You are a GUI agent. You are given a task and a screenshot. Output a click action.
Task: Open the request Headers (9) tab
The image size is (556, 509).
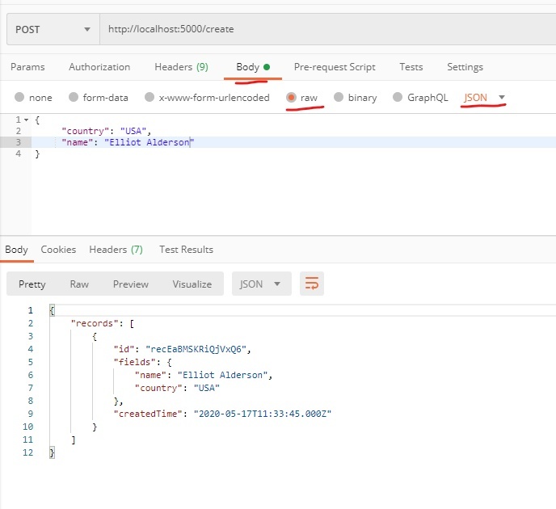click(x=181, y=67)
